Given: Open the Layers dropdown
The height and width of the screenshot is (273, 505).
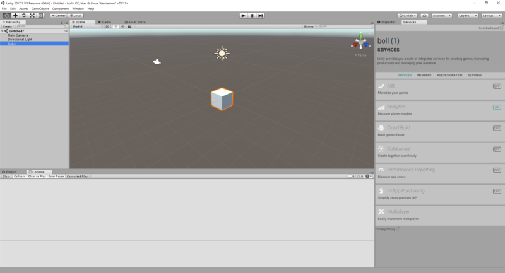Looking at the screenshot, I should [x=468, y=15].
